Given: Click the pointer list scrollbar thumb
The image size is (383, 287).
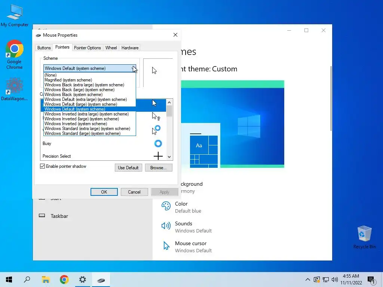Looking at the screenshot, I should point(169,111).
